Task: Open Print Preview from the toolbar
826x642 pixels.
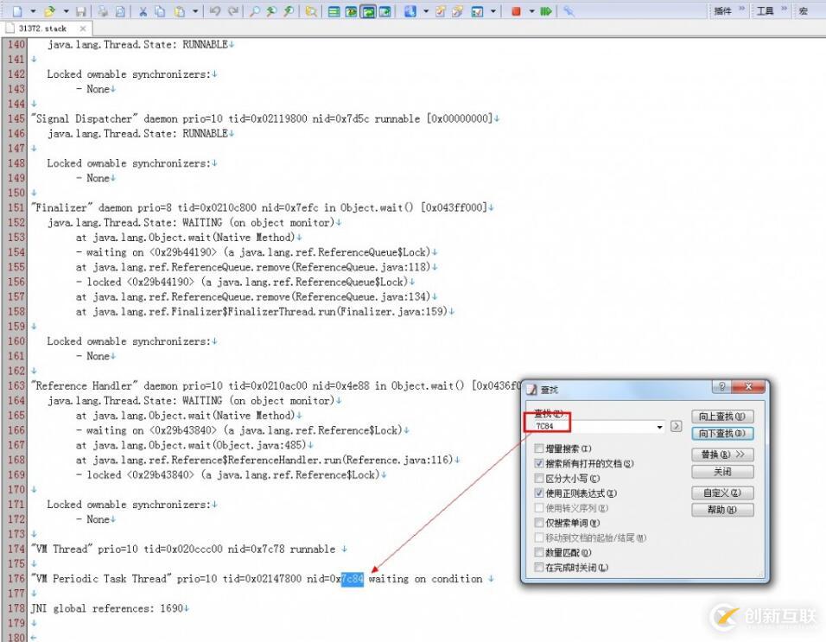Action: (121, 11)
